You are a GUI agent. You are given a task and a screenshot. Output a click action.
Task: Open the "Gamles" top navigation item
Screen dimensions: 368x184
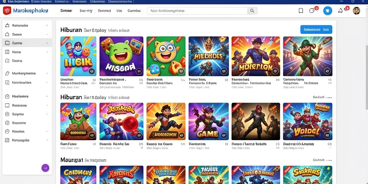pyautogui.click(x=134, y=11)
